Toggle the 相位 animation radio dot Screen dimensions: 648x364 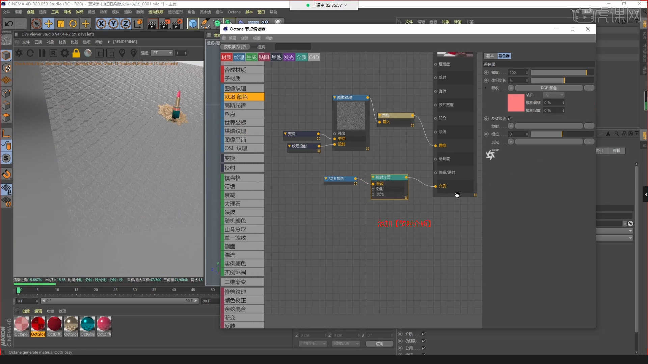click(486, 134)
